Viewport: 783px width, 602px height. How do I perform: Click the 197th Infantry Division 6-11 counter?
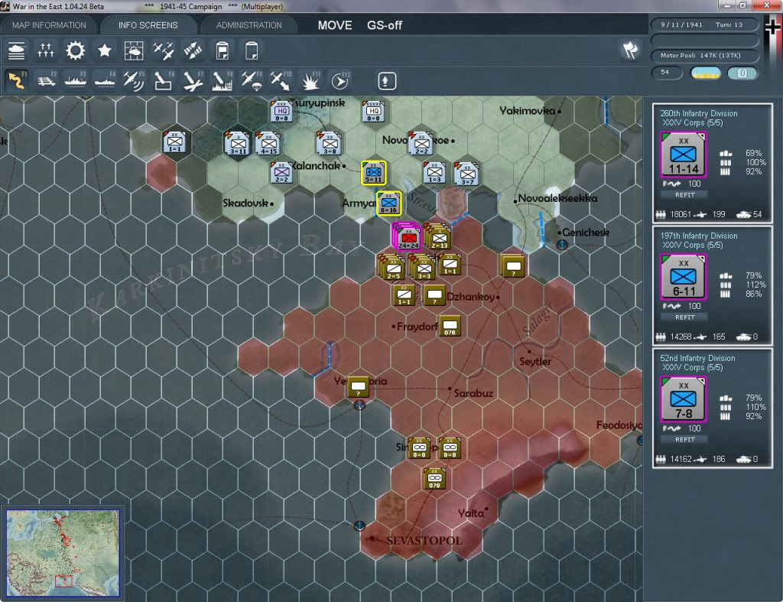click(684, 277)
